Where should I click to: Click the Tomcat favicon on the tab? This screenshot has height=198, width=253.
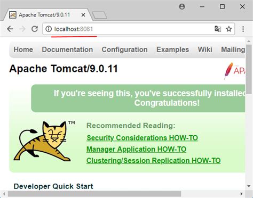coord(13,15)
